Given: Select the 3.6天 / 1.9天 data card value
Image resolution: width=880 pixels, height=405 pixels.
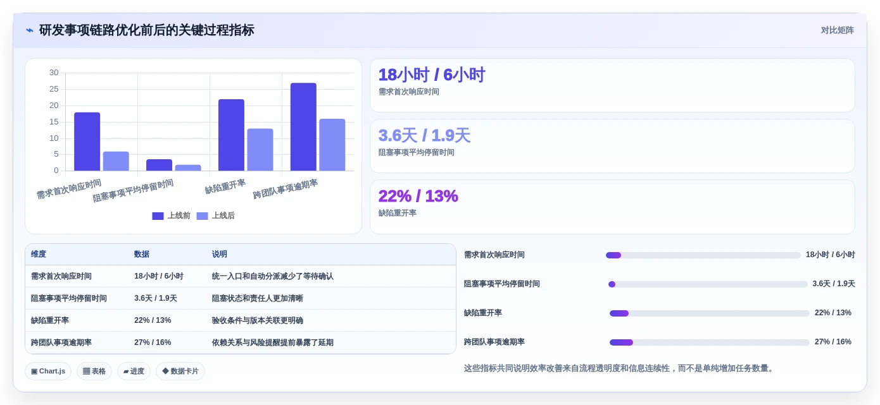Looking at the screenshot, I should tap(424, 136).
